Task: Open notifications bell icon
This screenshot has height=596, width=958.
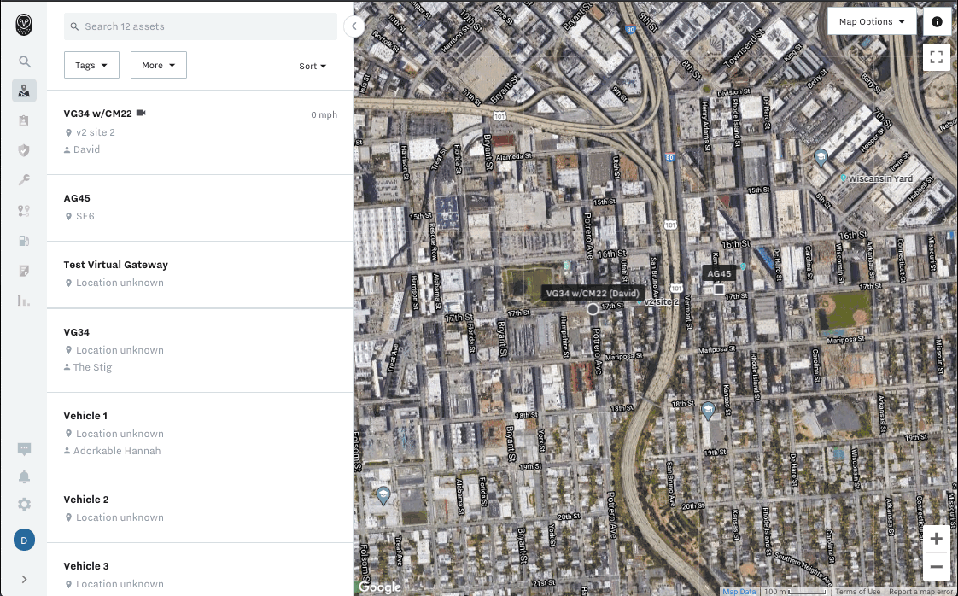Action: (x=24, y=476)
